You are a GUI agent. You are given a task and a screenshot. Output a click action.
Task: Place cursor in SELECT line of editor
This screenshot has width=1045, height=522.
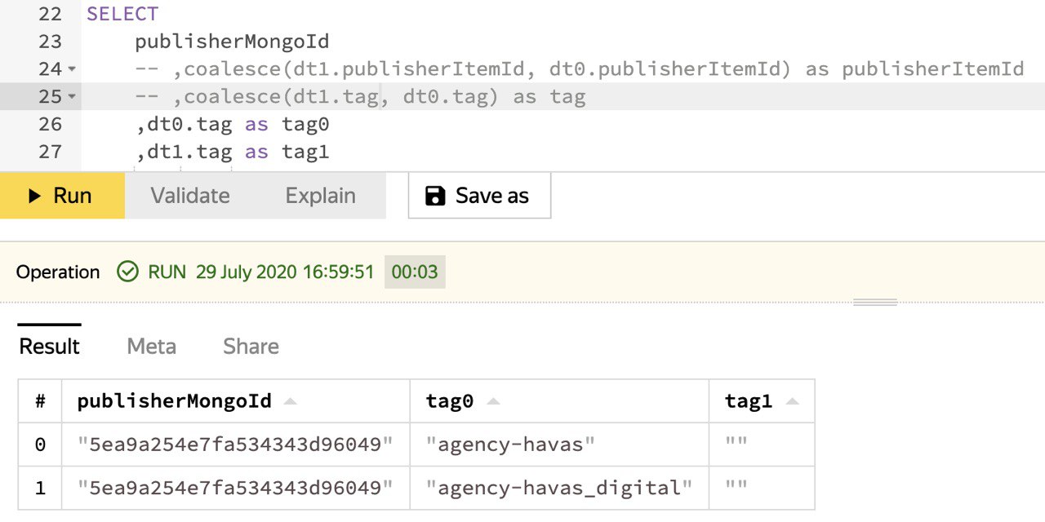coord(563,14)
